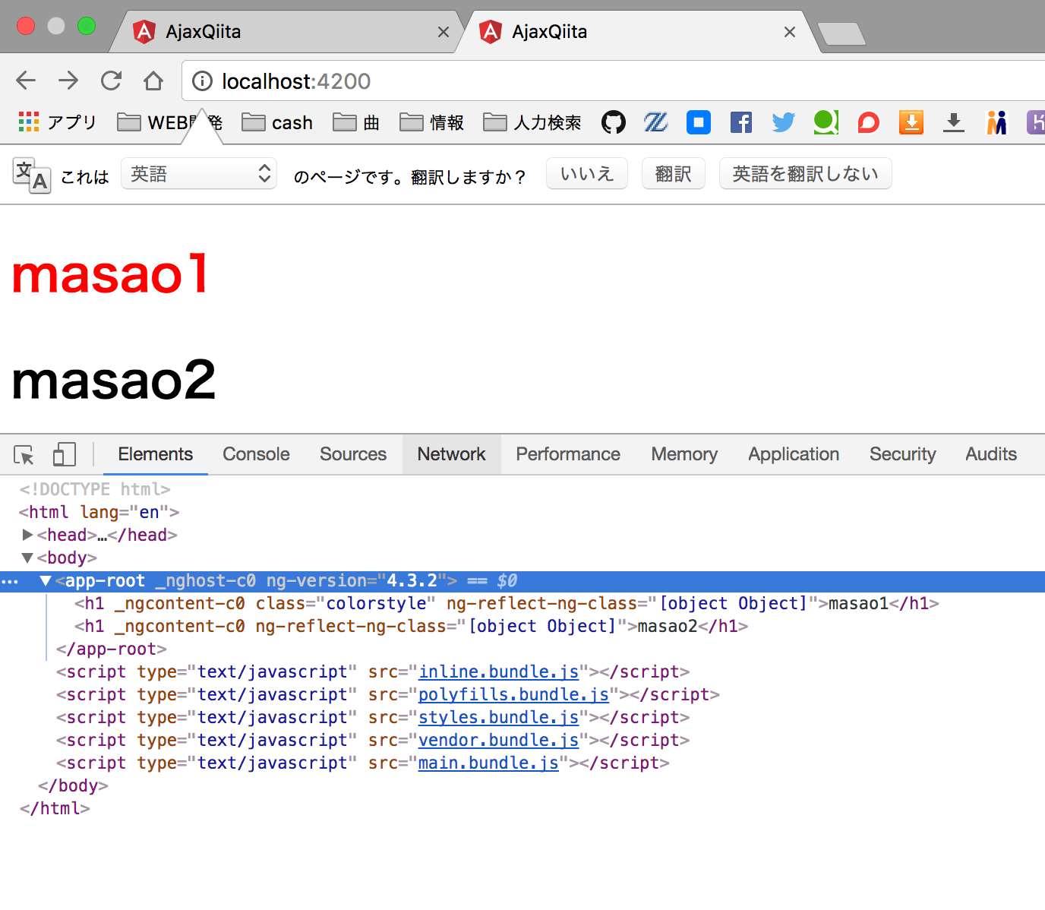The image size is (1045, 910).
Task: Expand the head element in Elements panel
Action: pyautogui.click(x=27, y=535)
